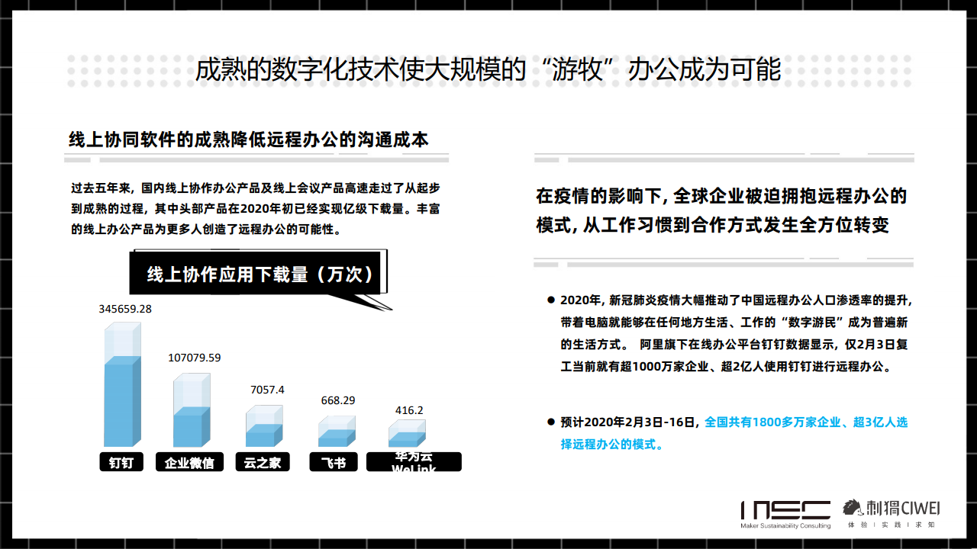Click the text 预计2020年2月3日-16日
The width and height of the screenshot is (977, 549).
pyautogui.click(x=630, y=422)
